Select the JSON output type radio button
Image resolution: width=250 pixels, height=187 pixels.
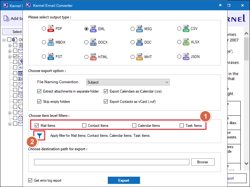pos(179,57)
